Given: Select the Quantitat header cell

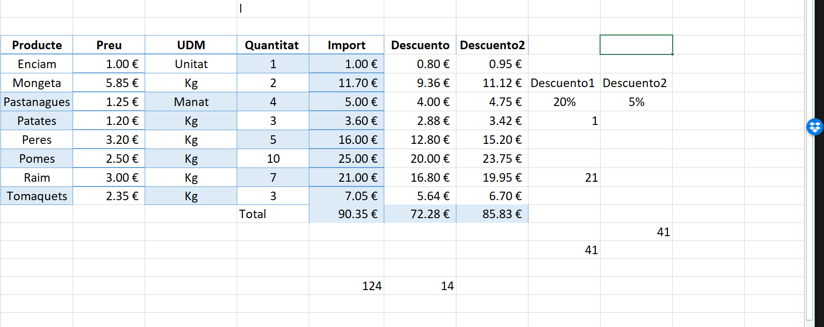Looking at the screenshot, I should [x=272, y=45].
